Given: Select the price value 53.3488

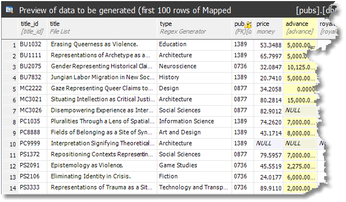Looking at the screenshot, I should pos(271,45).
